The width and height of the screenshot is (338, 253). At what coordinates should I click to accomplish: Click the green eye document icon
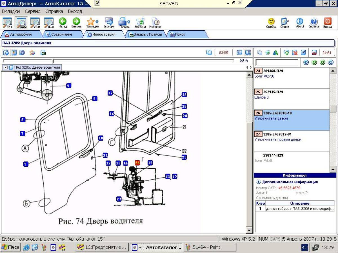(43, 53)
